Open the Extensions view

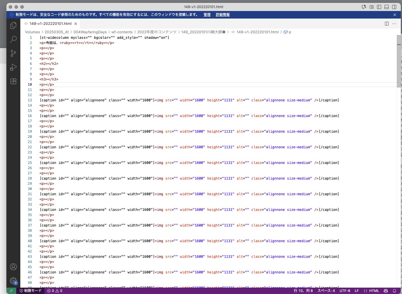point(13,81)
